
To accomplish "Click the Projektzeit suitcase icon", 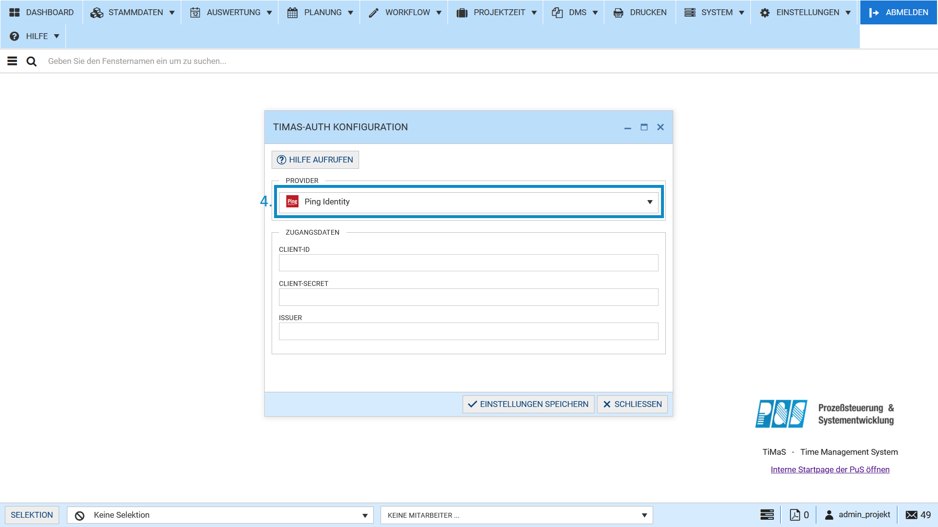I will click(462, 13).
